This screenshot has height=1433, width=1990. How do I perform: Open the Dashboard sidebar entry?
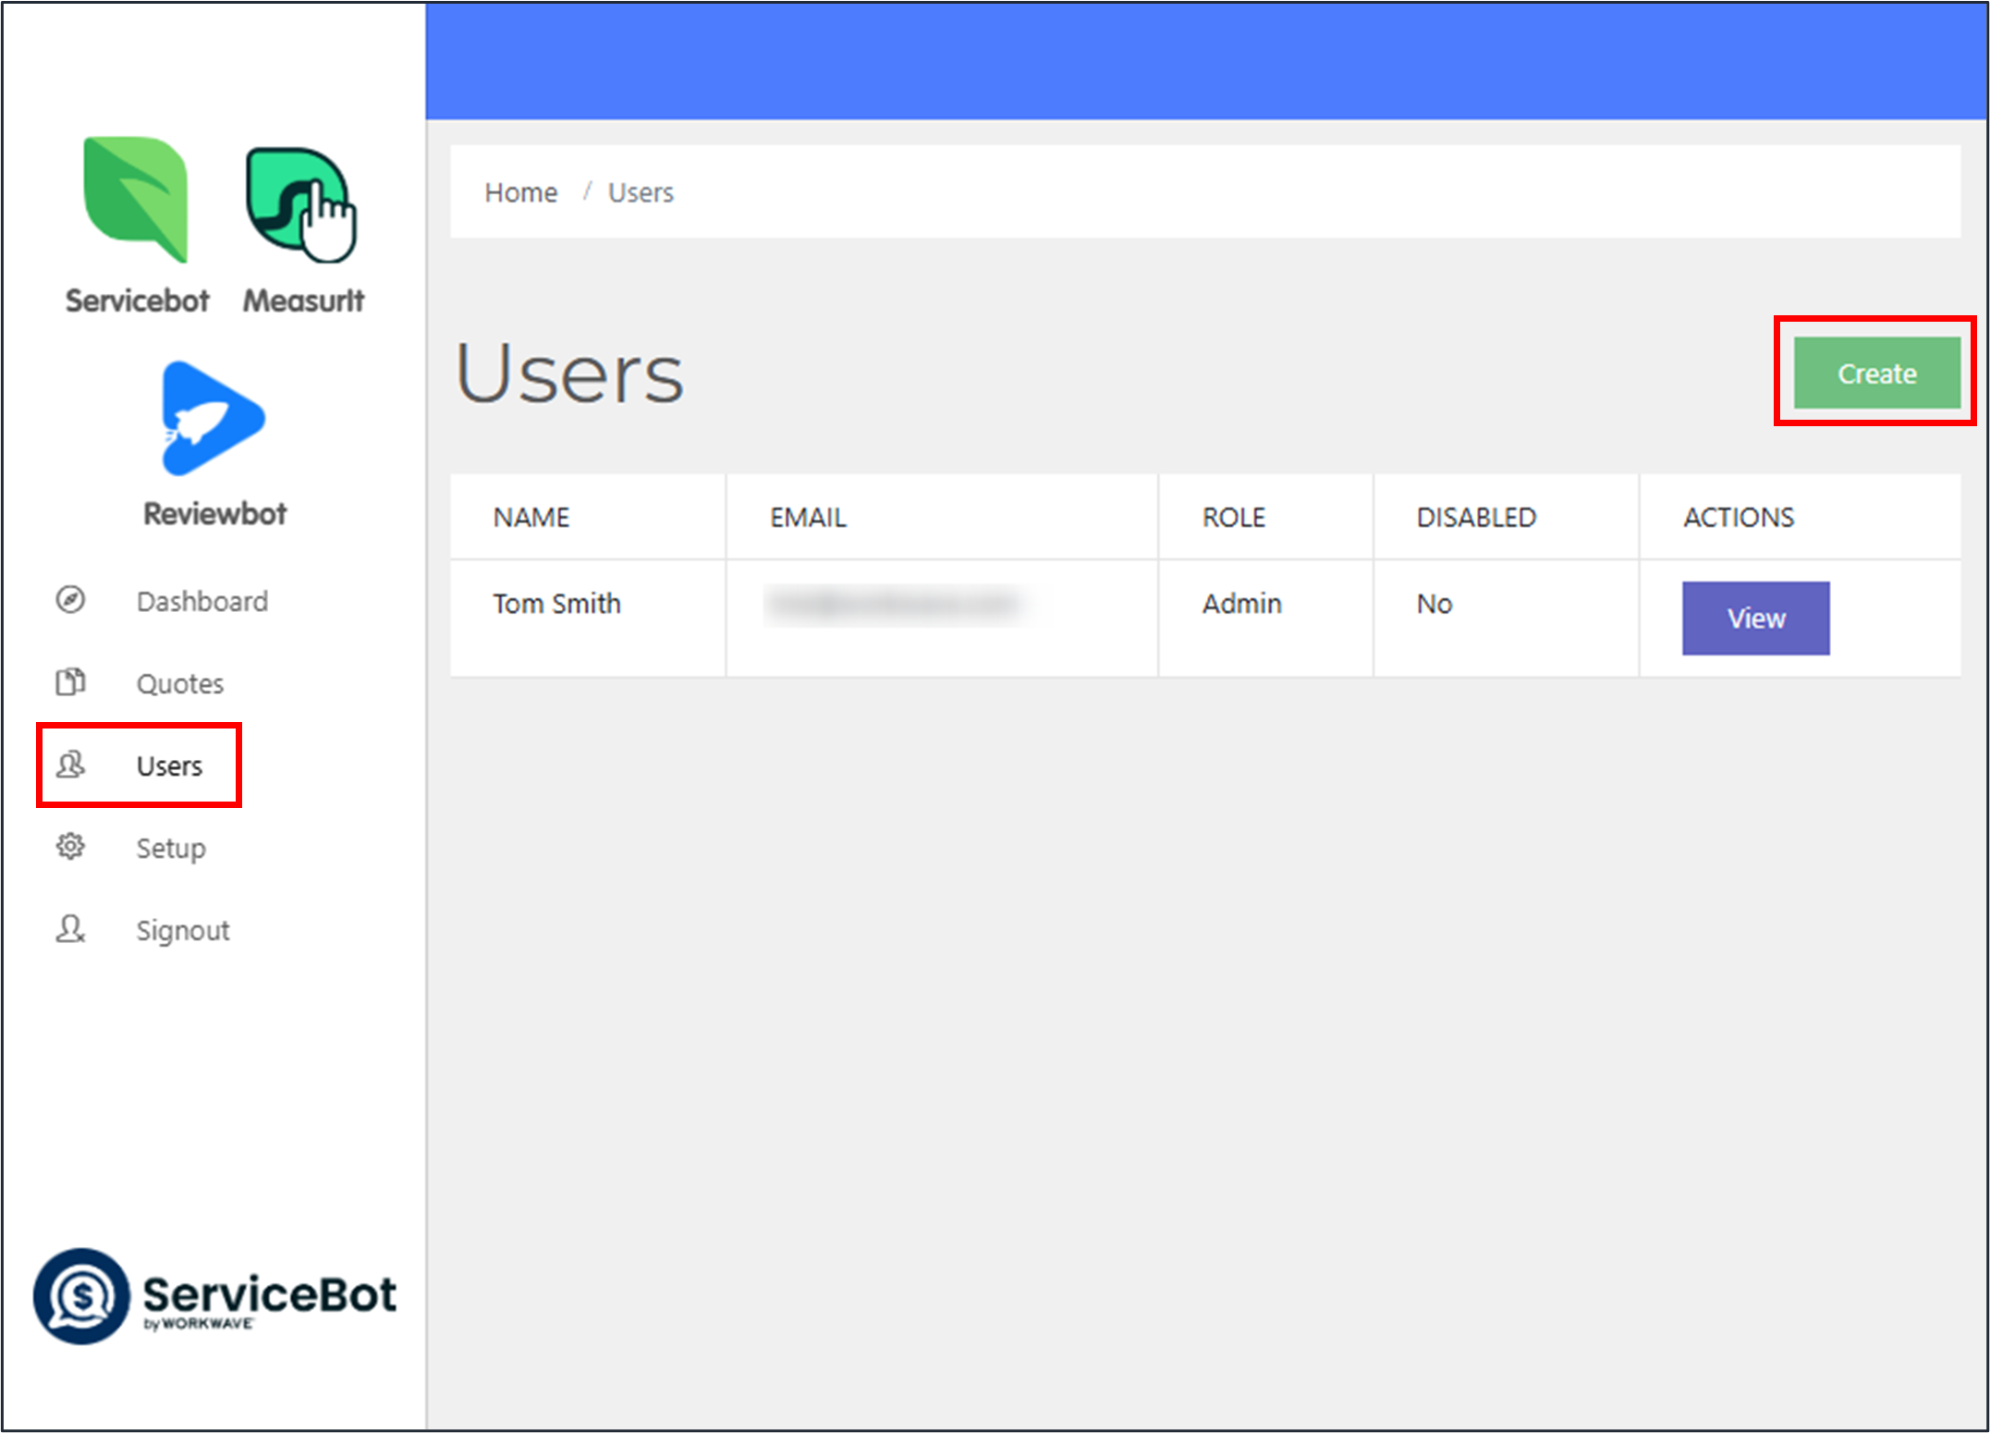pyautogui.click(x=201, y=600)
